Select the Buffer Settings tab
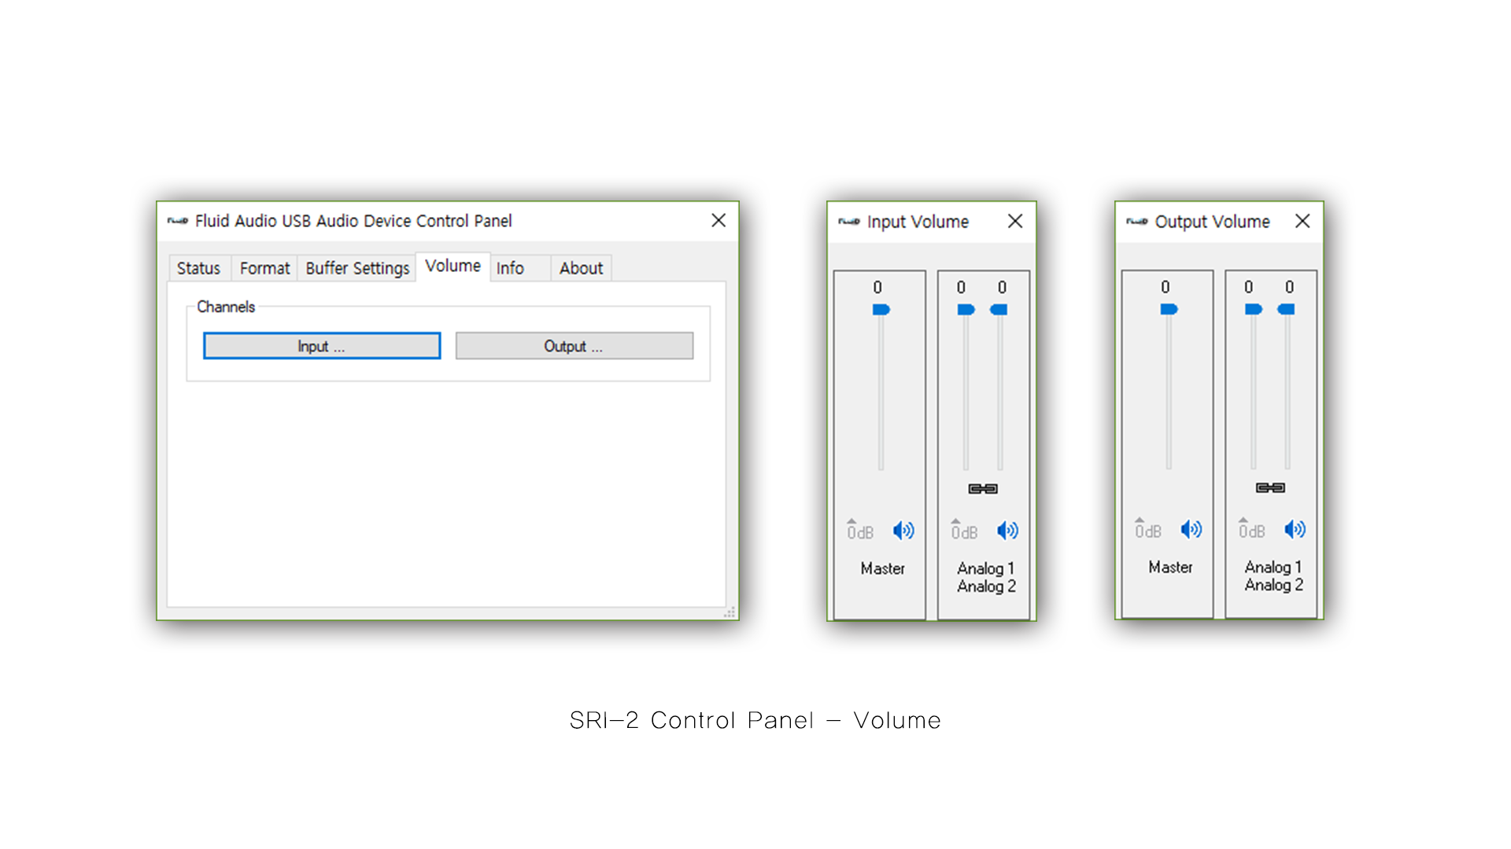This screenshot has width=1511, height=849. [x=357, y=269]
